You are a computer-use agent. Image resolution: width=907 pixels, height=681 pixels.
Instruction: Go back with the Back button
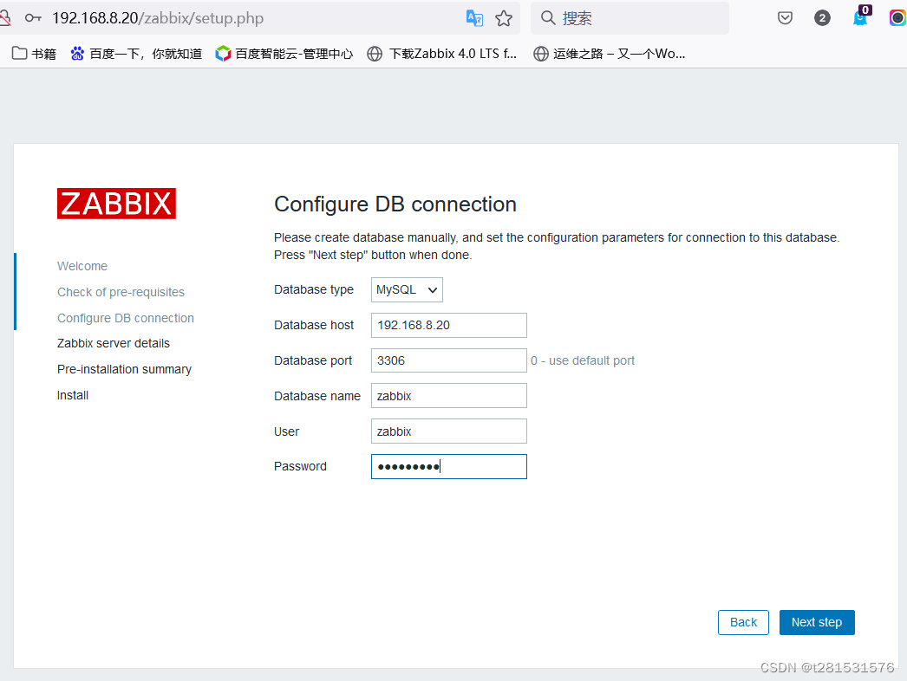pyautogui.click(x=743, y=623)
